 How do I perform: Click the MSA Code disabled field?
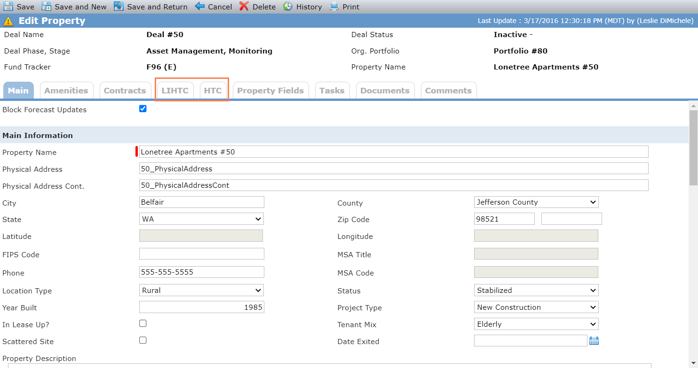536,272
